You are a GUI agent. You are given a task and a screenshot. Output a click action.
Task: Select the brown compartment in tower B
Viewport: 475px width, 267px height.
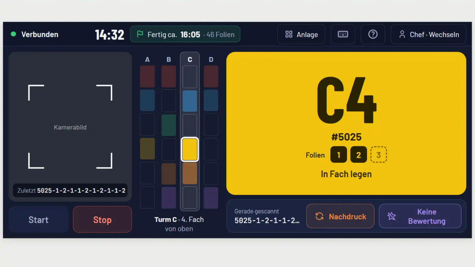(169, 173)
